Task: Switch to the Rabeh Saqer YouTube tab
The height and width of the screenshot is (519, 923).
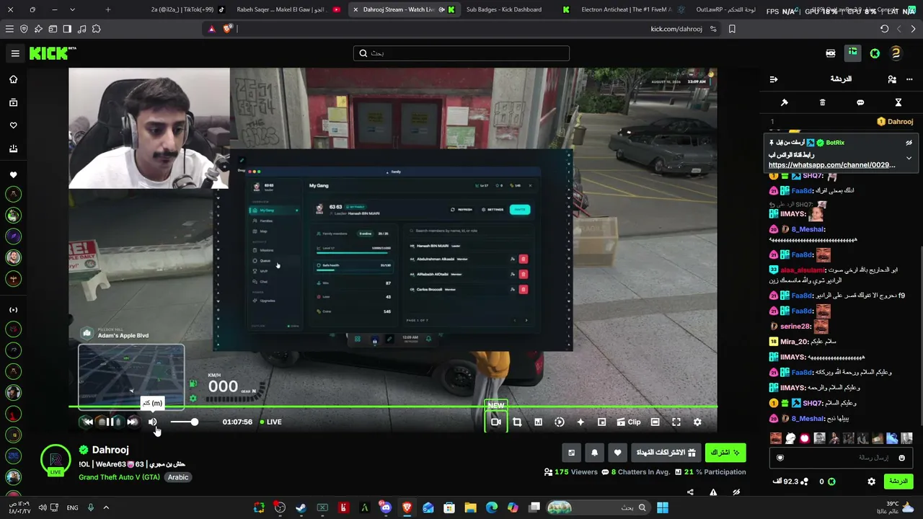Action: point(288,9)
